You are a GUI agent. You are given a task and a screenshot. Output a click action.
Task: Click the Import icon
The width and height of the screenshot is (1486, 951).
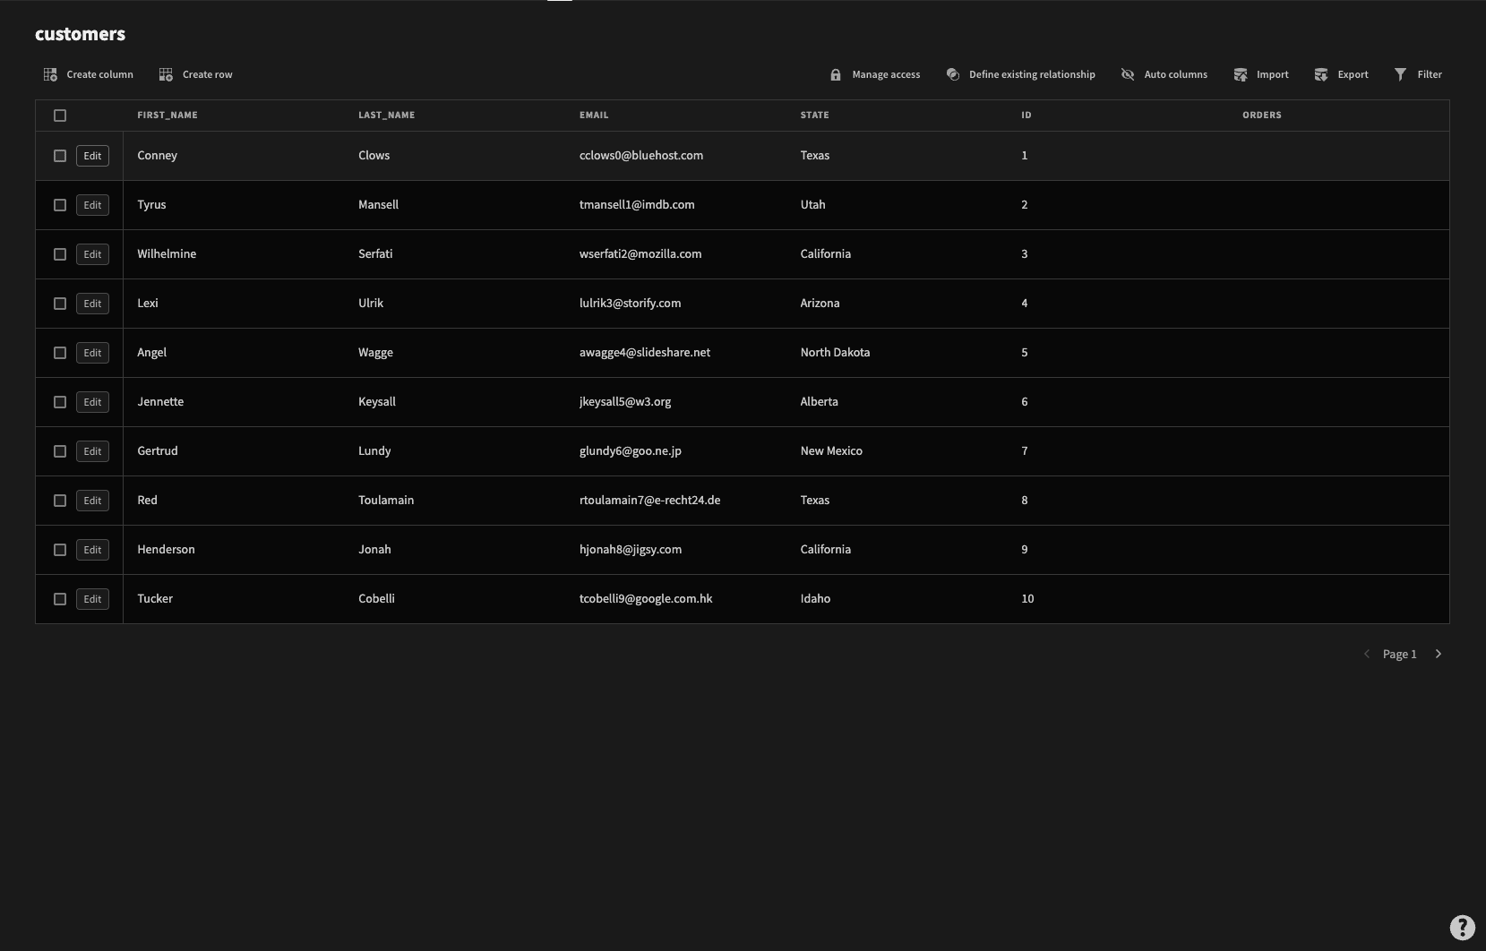(x=1241, y=74)
